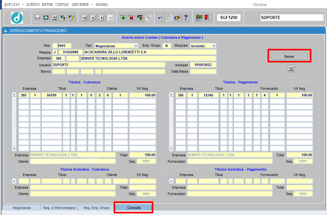Click the Pagamento Total field 100.00

tap(299, 155)
